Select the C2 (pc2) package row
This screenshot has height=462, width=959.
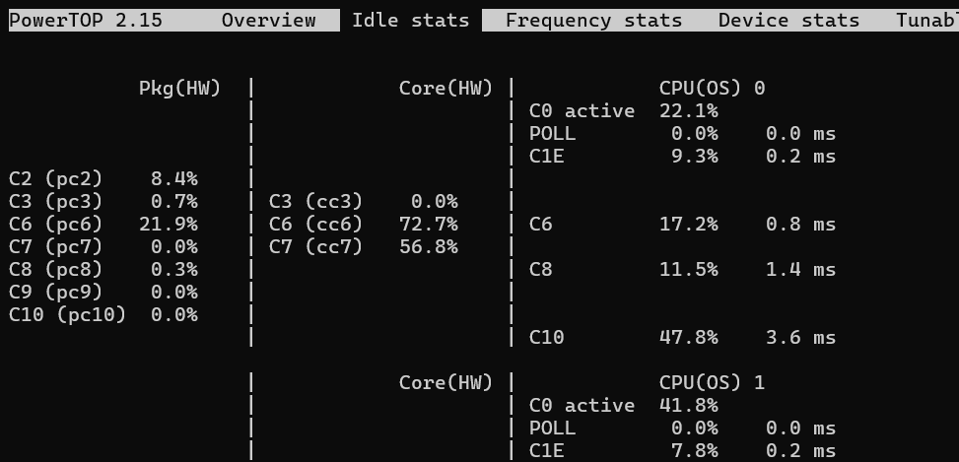point(103,178)
